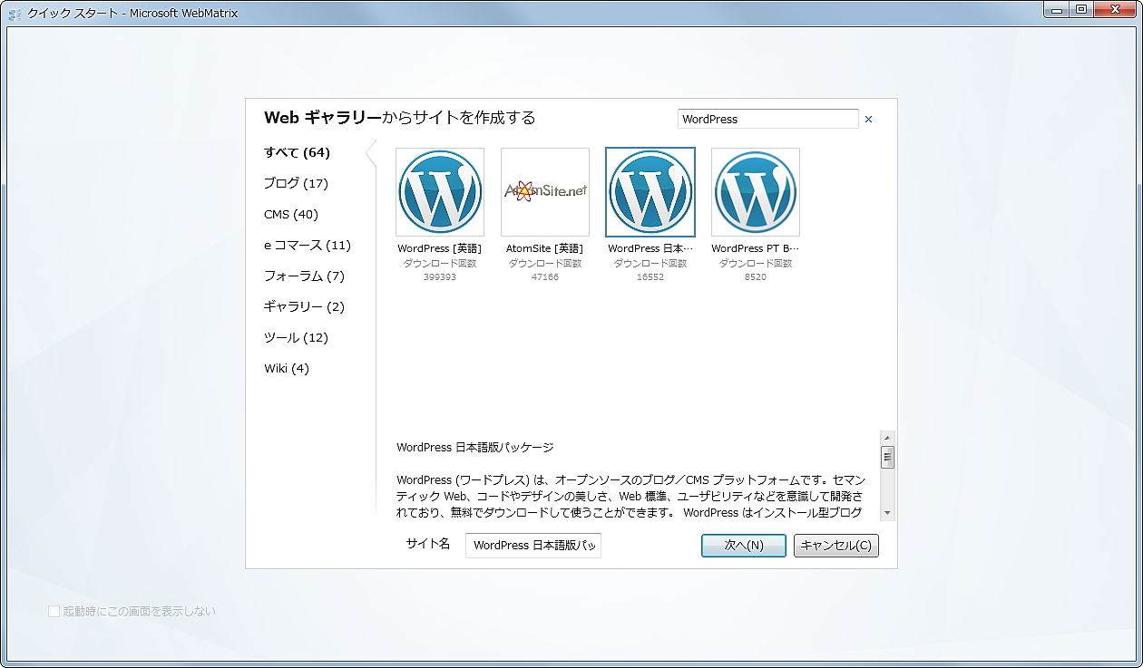The height and width of the screenshot is (668, 1143).
Task: Click the AtomSite.net application icon
Action: tap(544, 191)
